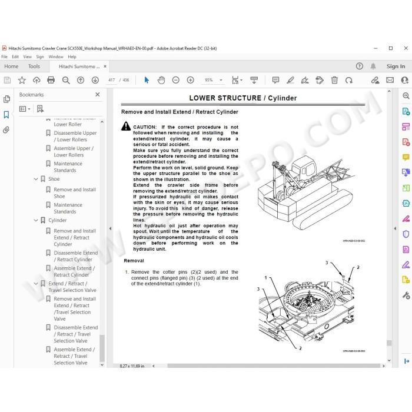The height and width of the screenshot is (412, 412).
Task: Open Remove and Install Shoe bookmark
Action: (75, 193)
